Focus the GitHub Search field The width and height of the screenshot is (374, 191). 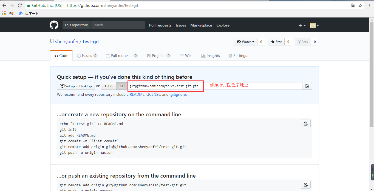[117, 25]
